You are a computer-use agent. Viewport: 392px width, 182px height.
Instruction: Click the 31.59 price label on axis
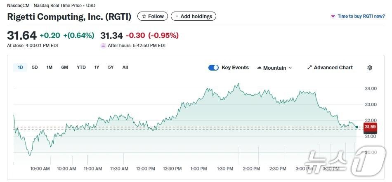370,127
